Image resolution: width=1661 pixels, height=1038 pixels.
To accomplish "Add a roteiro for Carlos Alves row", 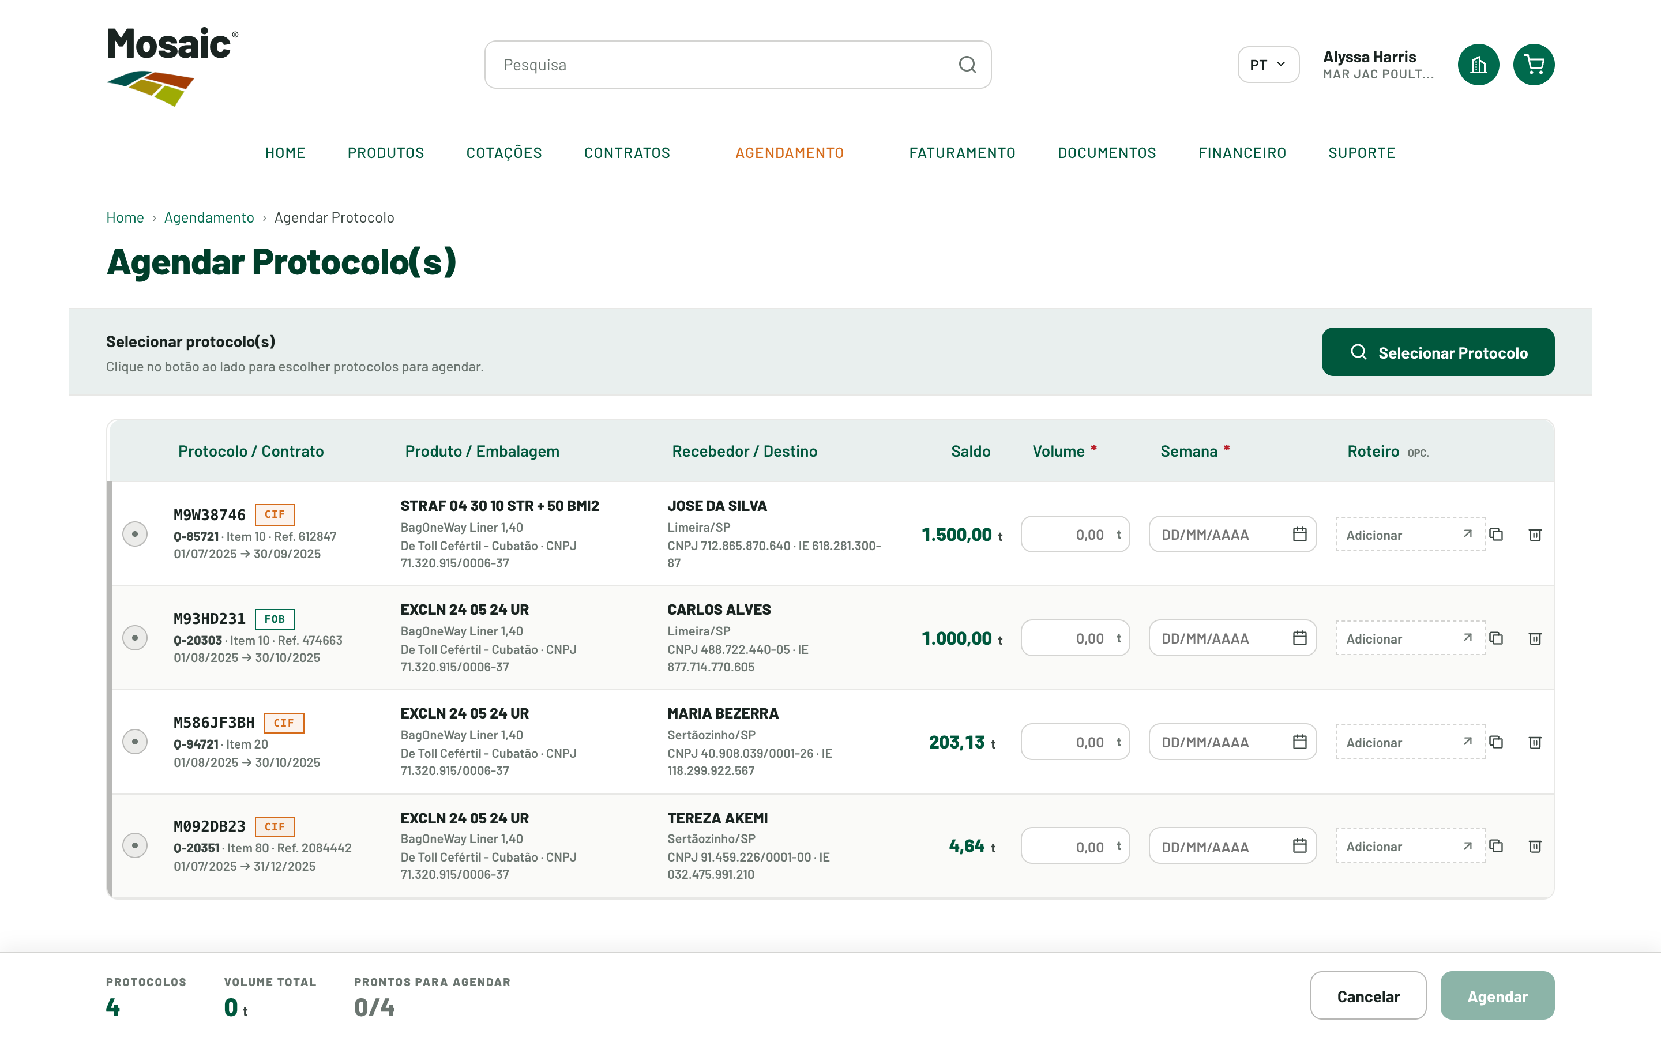I will pos(1410,638).
